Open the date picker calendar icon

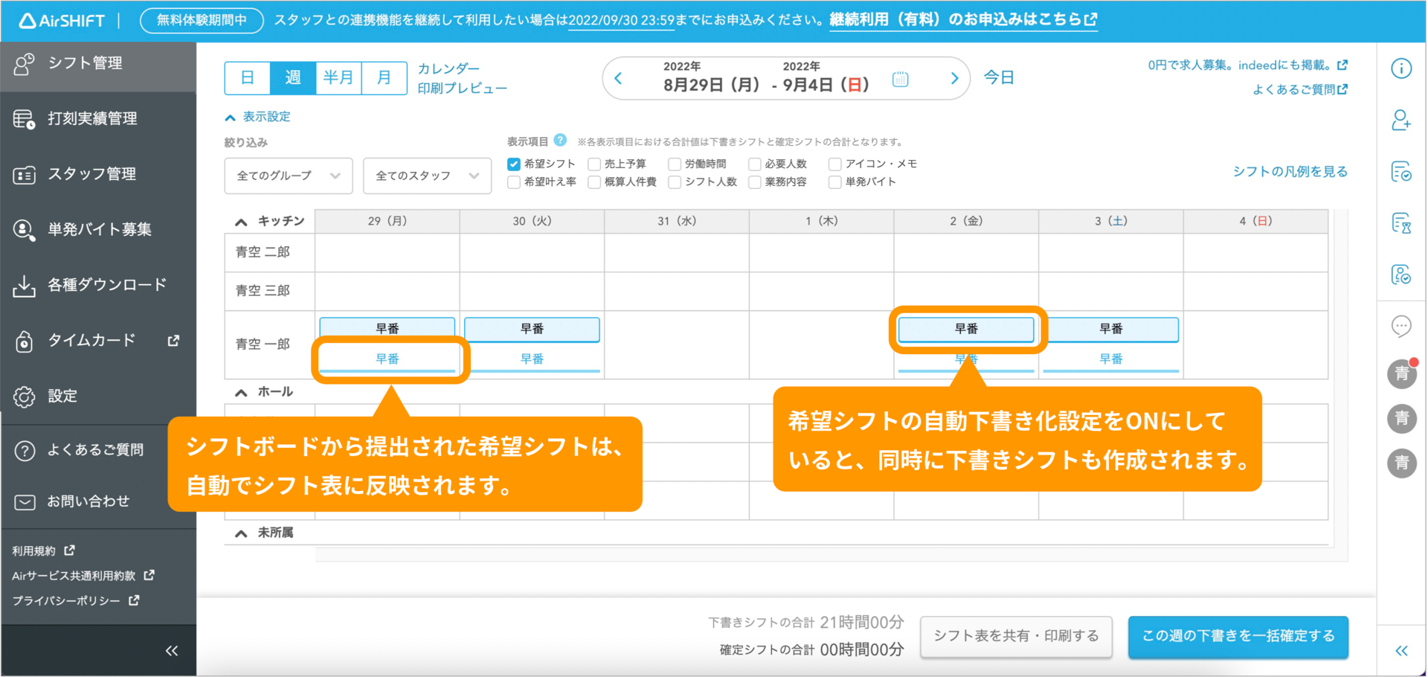[x=900, y=79]
